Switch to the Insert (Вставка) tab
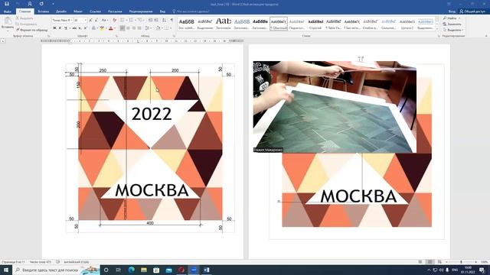Screen dimensions: 490x275 pyautogui.click(x=43, y=11)
